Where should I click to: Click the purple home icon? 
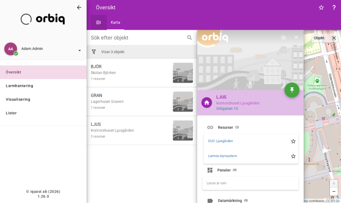coord(207,102)
